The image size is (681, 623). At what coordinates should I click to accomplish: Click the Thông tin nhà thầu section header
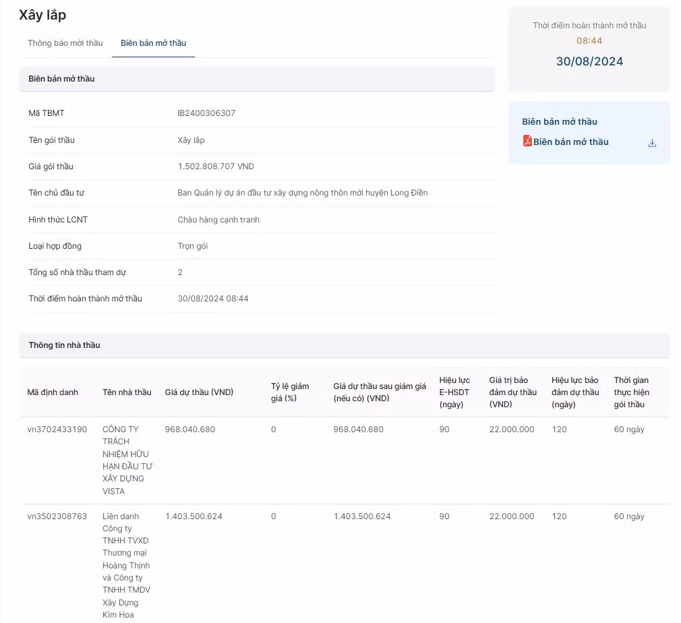pos(64,345)
